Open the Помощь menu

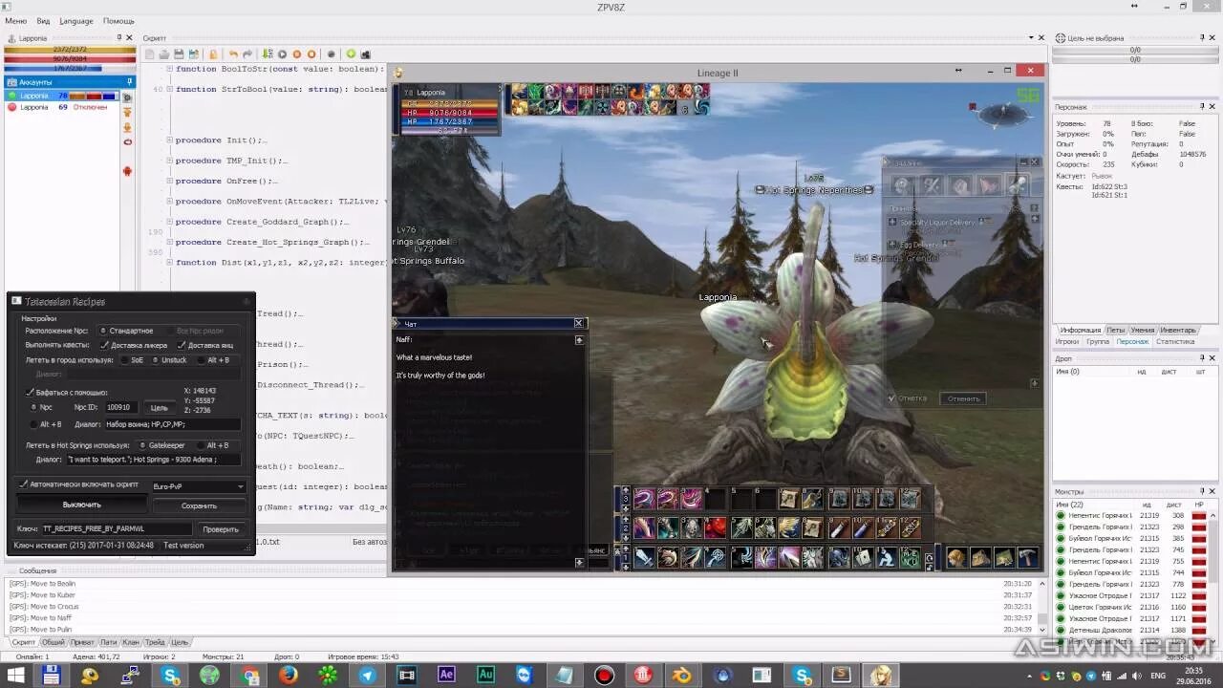[x=118, y=21]
